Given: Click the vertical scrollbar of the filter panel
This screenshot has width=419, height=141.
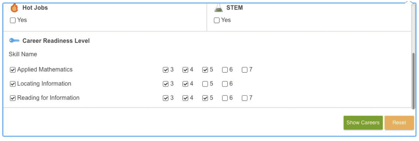Looking at the screenshot, I should coord(413,81).
